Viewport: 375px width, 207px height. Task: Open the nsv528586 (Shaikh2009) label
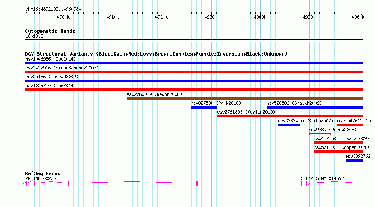point(294,103)
